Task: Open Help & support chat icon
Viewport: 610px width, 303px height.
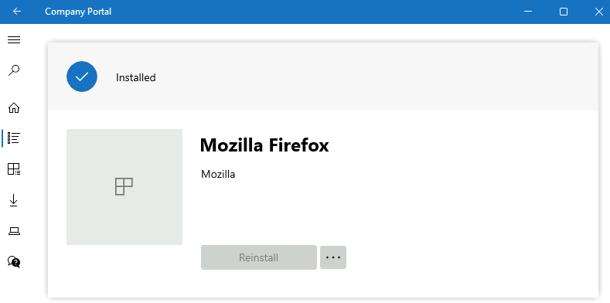Action: click(x=14, y=262)
